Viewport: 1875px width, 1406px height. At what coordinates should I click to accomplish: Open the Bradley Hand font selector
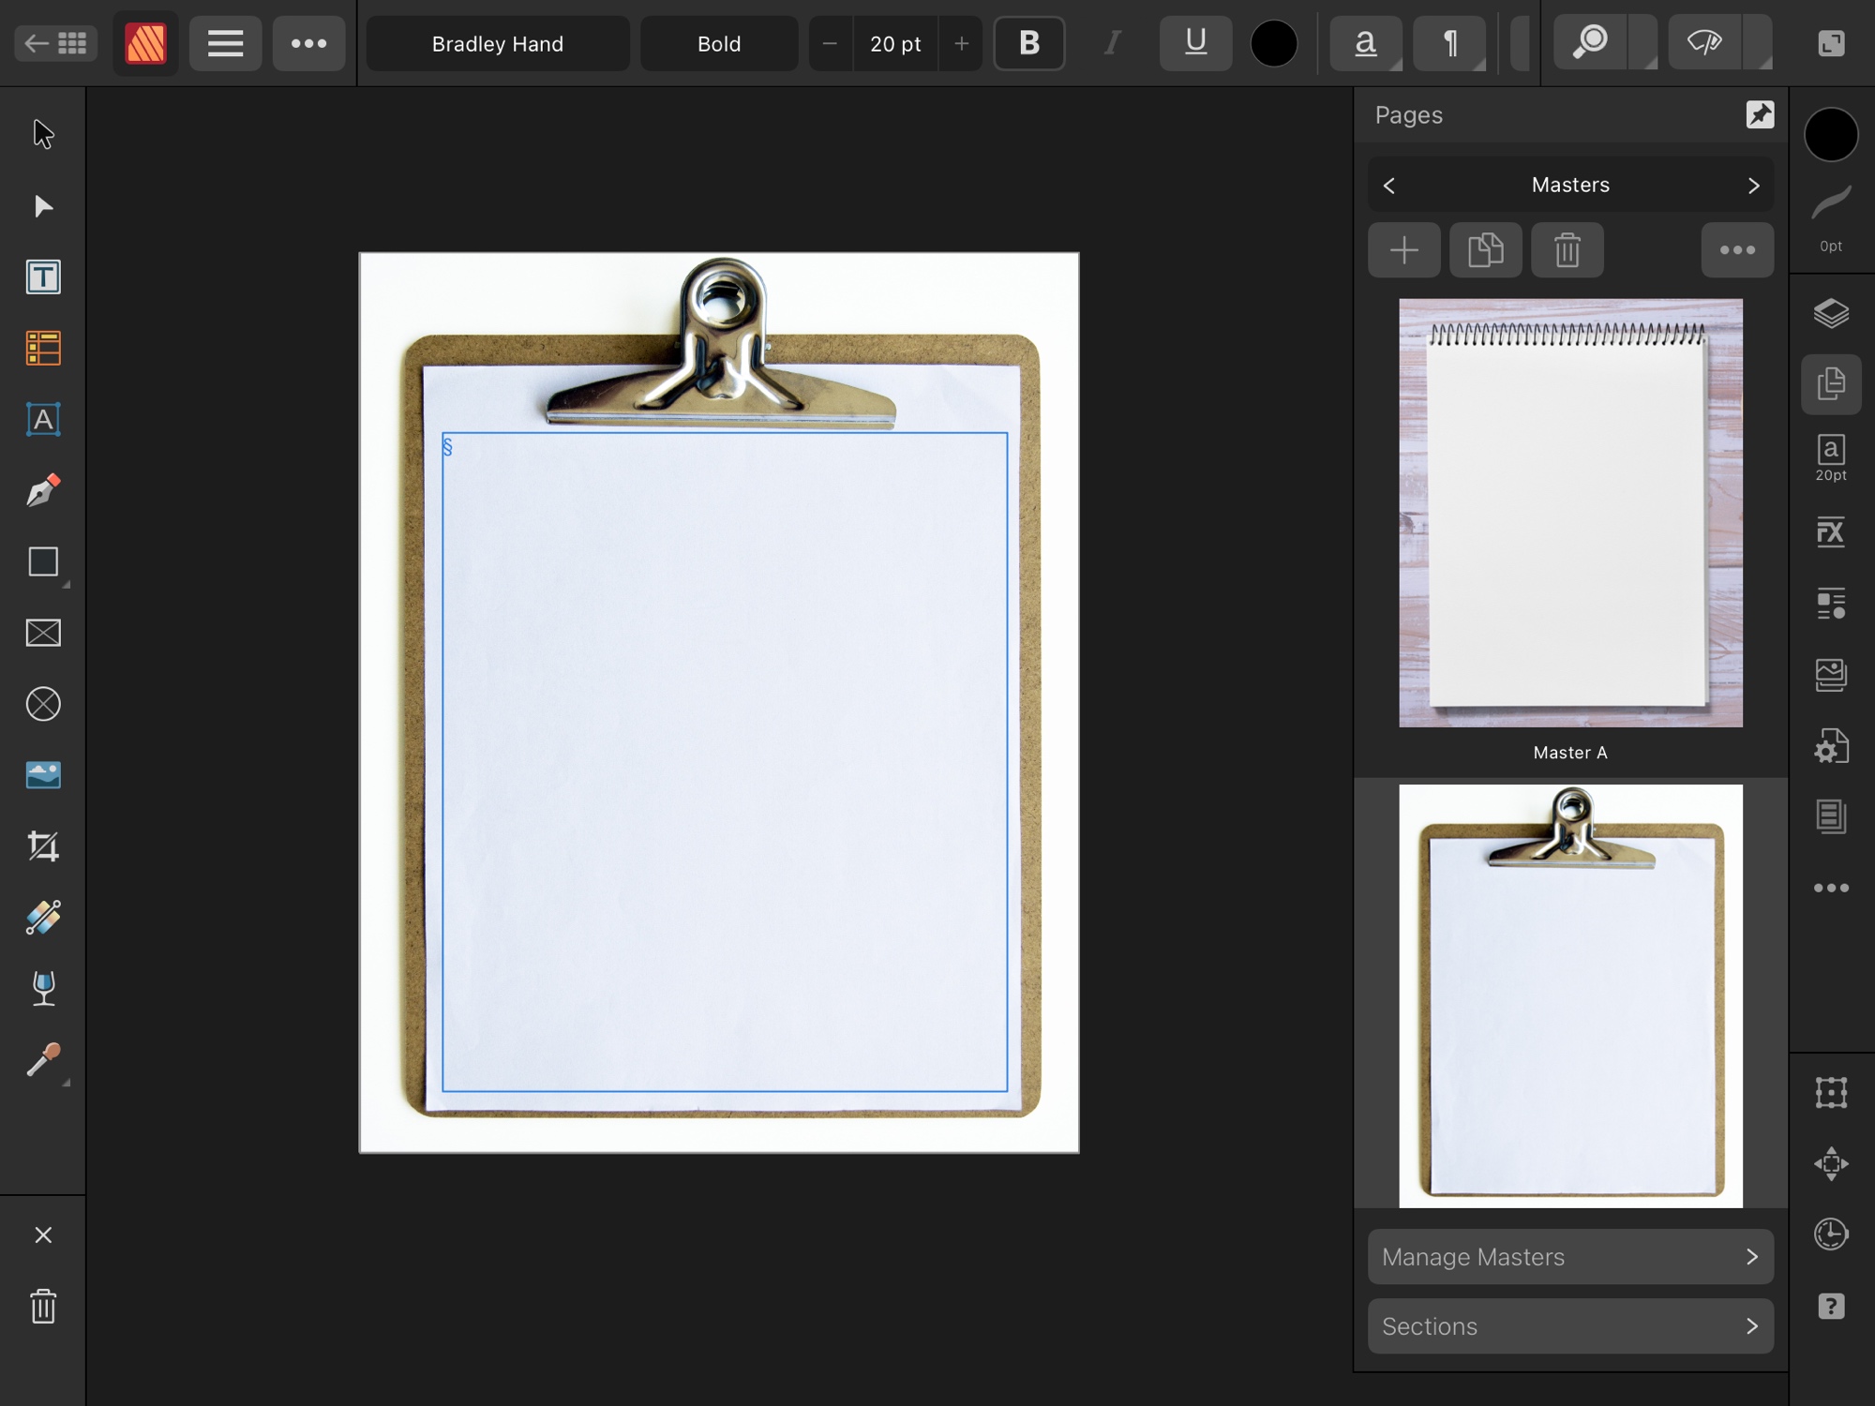click(x=498, y=43)
